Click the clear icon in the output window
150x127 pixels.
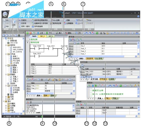(x=28, y=102)
